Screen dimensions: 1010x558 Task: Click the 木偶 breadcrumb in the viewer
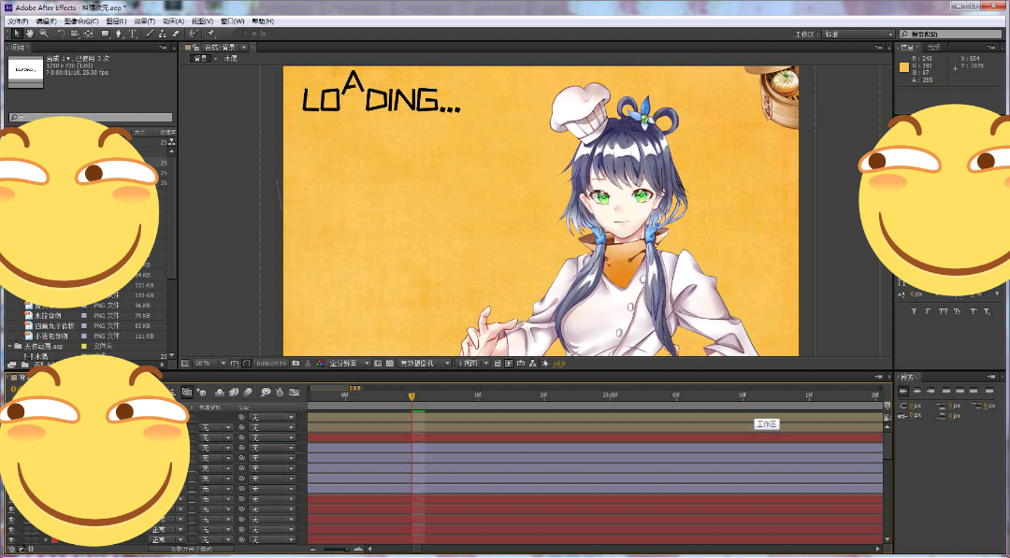(x=230, y=59)
